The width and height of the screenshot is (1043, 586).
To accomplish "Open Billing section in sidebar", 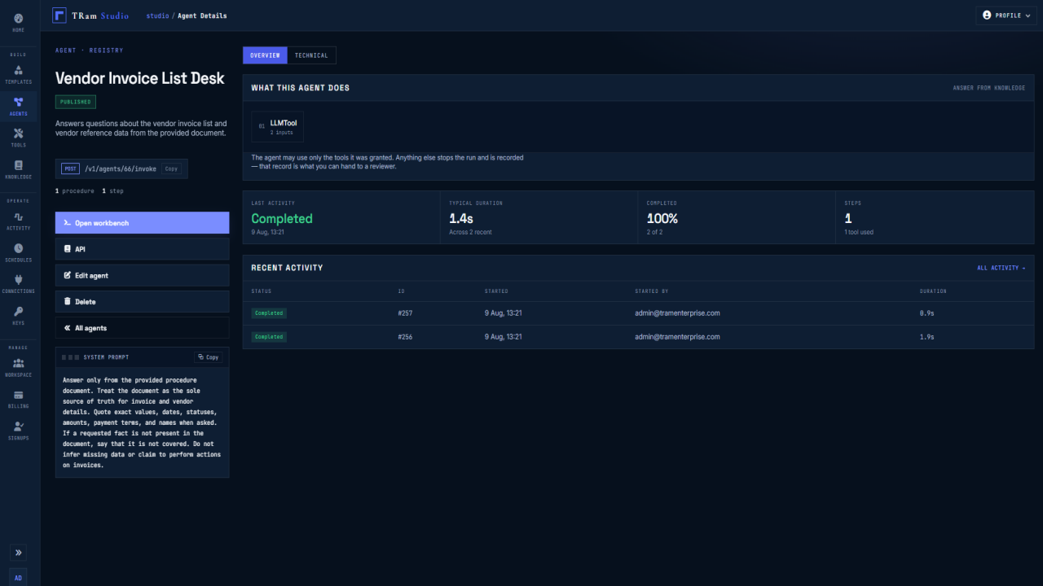I will click(18, 399).
